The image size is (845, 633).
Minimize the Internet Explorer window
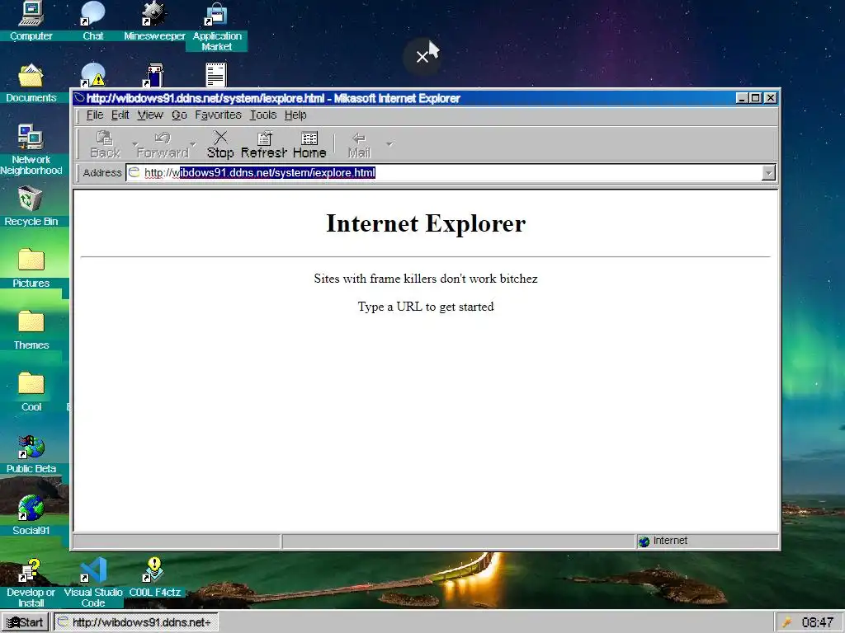pyautogui.click(x=742, y=98)
